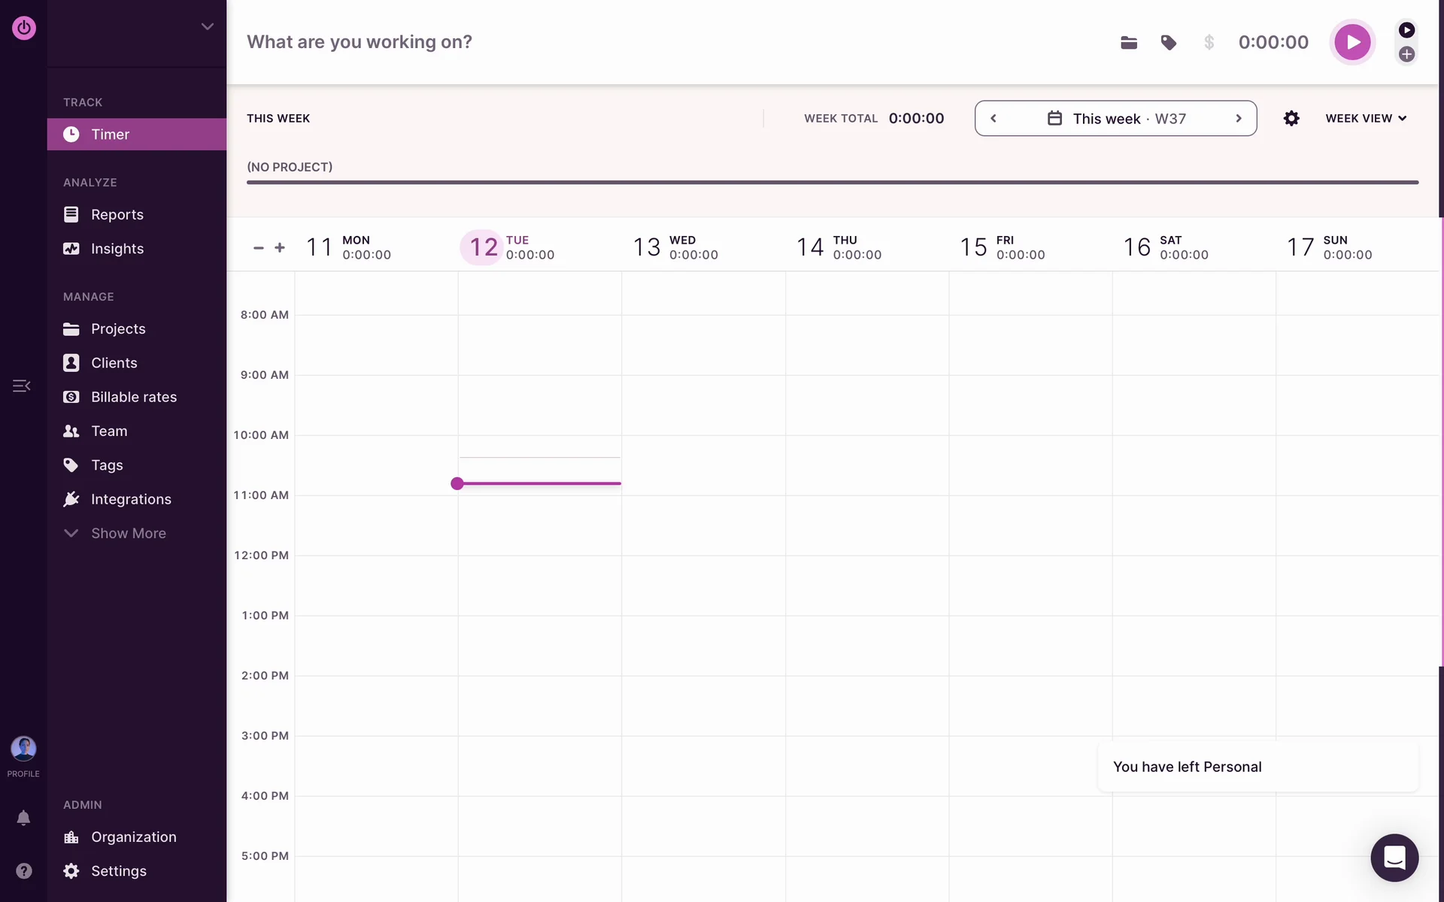The height and width of the screenshot is (902, 1444).
Task: Open the Reports page
Action: point(117,214)
